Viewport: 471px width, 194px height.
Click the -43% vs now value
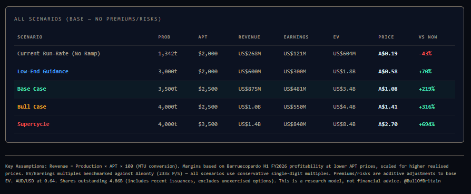425,54
